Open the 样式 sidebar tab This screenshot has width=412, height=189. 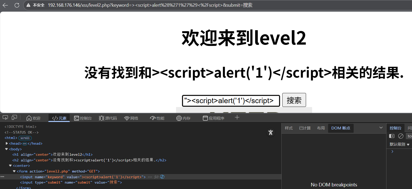pyautogui.click(x=289, y=128)
